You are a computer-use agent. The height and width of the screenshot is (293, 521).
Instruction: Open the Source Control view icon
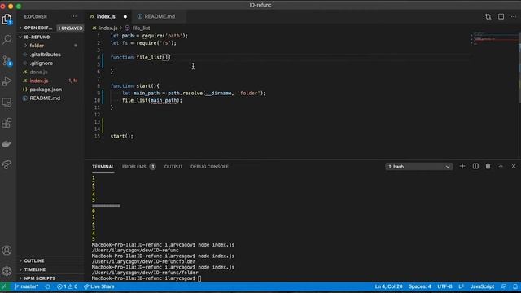pos(7,61)
